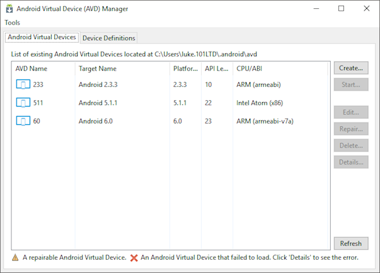Viewport: 380px width, 273px height.
Task: Select the device icon for AVD 60
Action: (23, 121)
